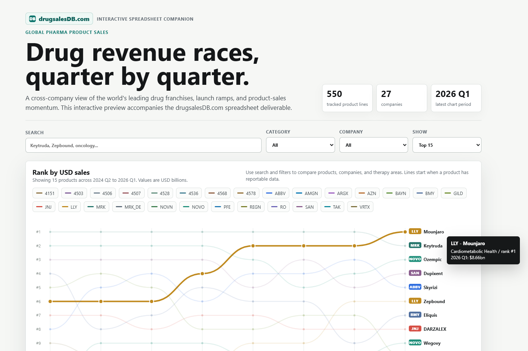528x351 pixels.
Task: Click the DARZALEX product label
Action: pyautogui.click(x=435, y=329)
